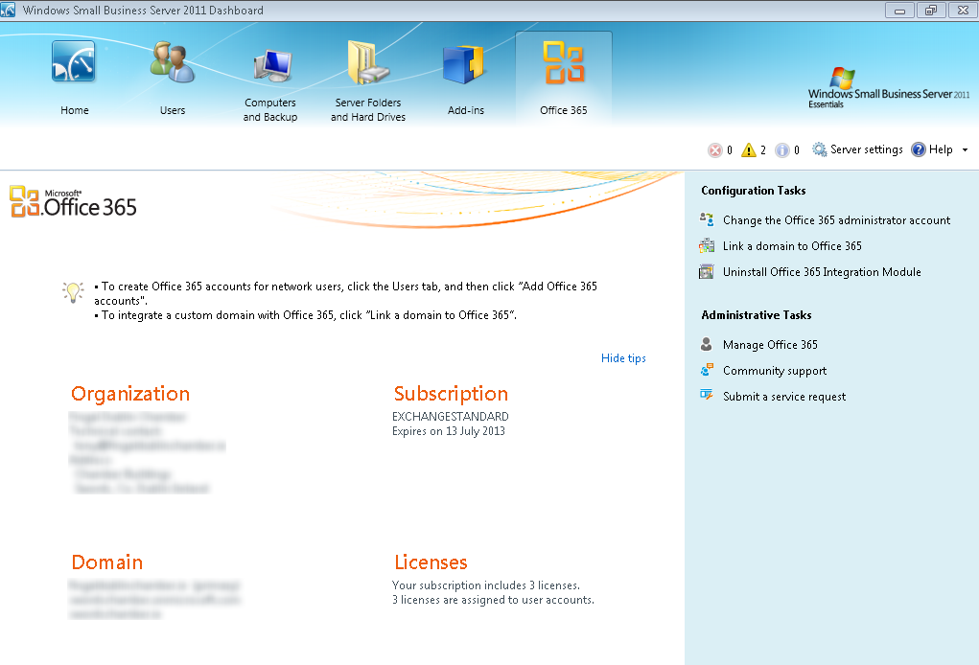Viewport: 979px width, 665px height.
Task: Switch to the Users tab label
Action: tap(173, 110)
